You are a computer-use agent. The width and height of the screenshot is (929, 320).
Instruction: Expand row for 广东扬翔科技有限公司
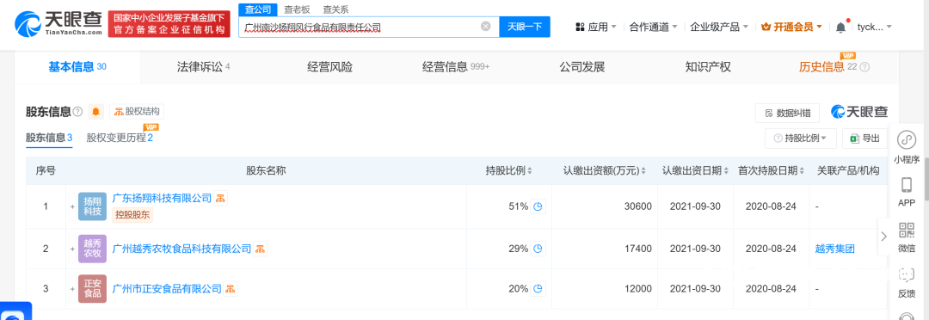(x=73, y=206)
